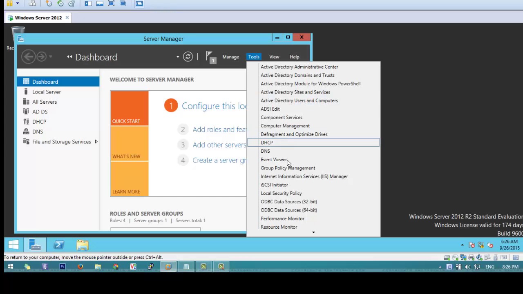523x294 pixels.
Task: Click the guest Windows Start button
Action: [13, 245]
